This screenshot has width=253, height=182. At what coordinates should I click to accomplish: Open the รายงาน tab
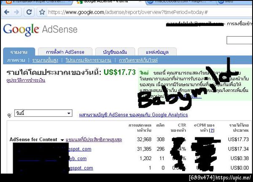(19, 52)
